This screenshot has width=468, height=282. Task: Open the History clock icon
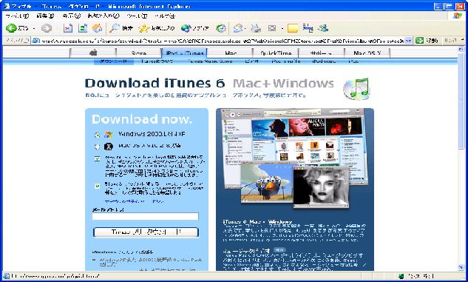click(221, 28)
